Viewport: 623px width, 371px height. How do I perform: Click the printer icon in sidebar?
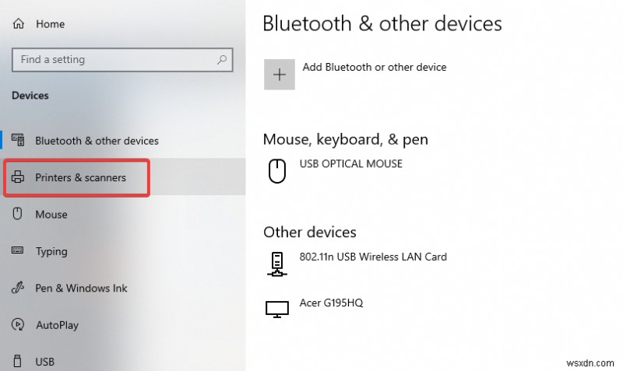click(x=18, y=178)
